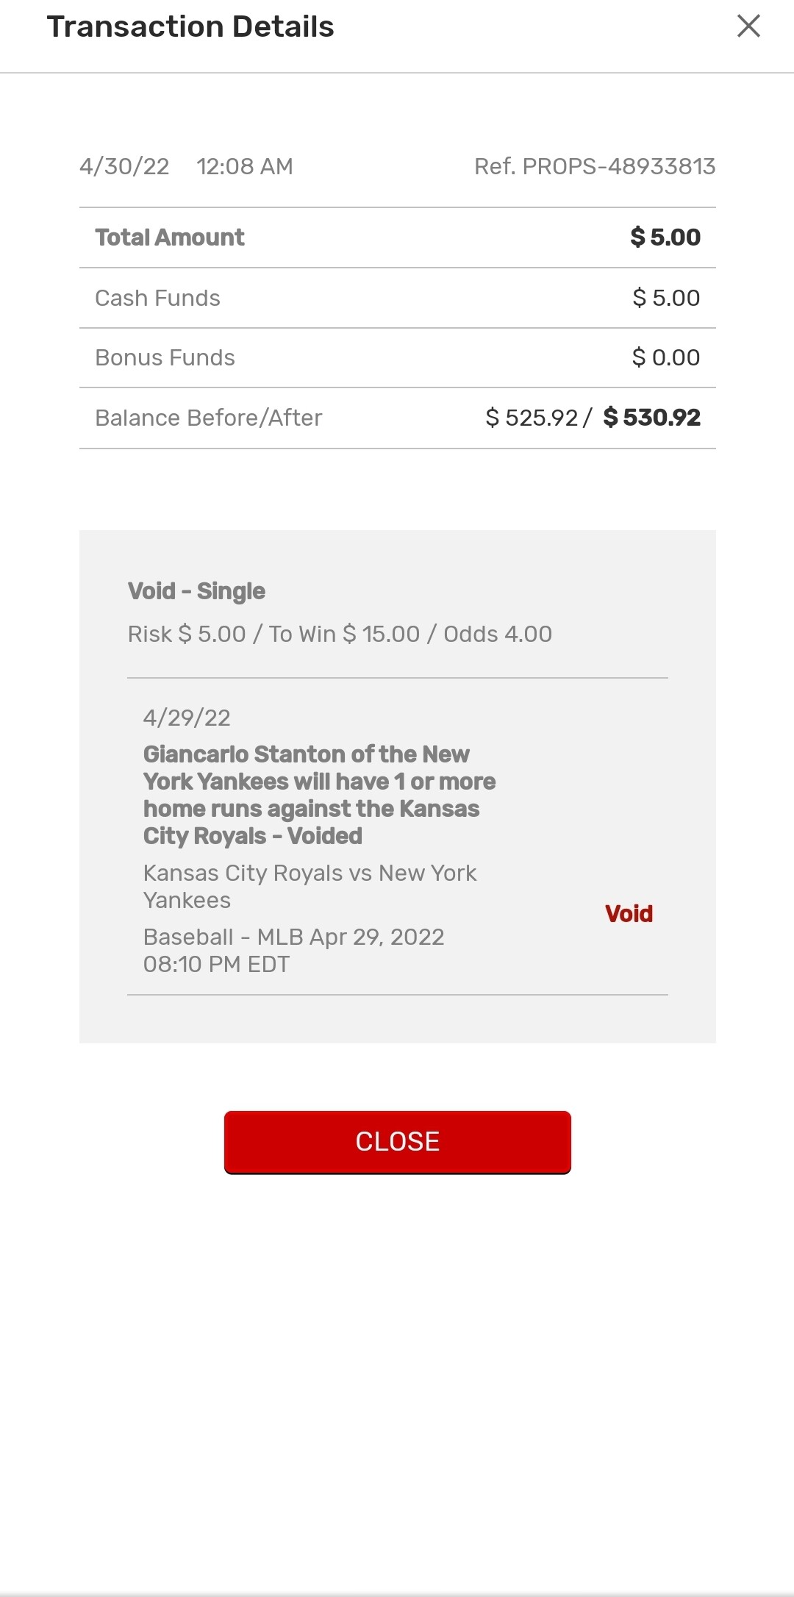Viewport: 794px width, 1597px height.
Task: Select the Bonus Funds label
Action: 165,358
